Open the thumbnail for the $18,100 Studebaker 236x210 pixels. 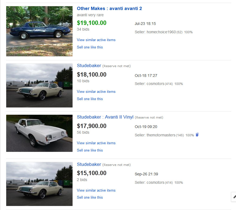(39, 86)
